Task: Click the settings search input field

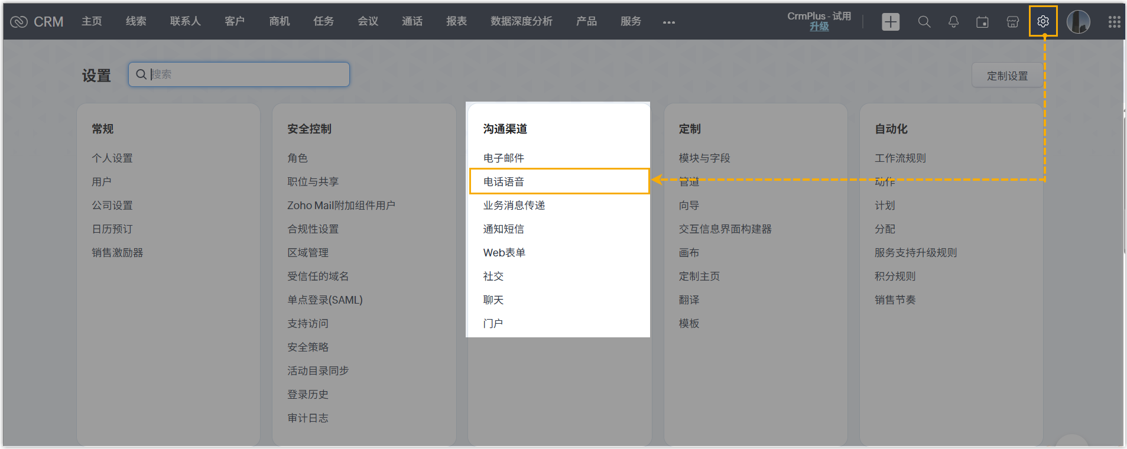Action: tap(239, 74)
